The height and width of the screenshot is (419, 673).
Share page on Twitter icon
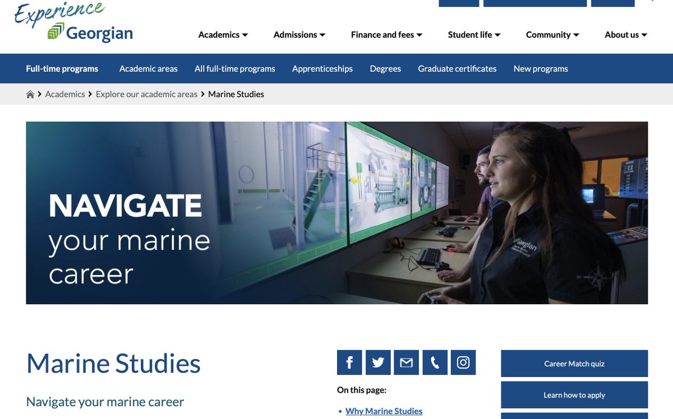pos(378,362)
